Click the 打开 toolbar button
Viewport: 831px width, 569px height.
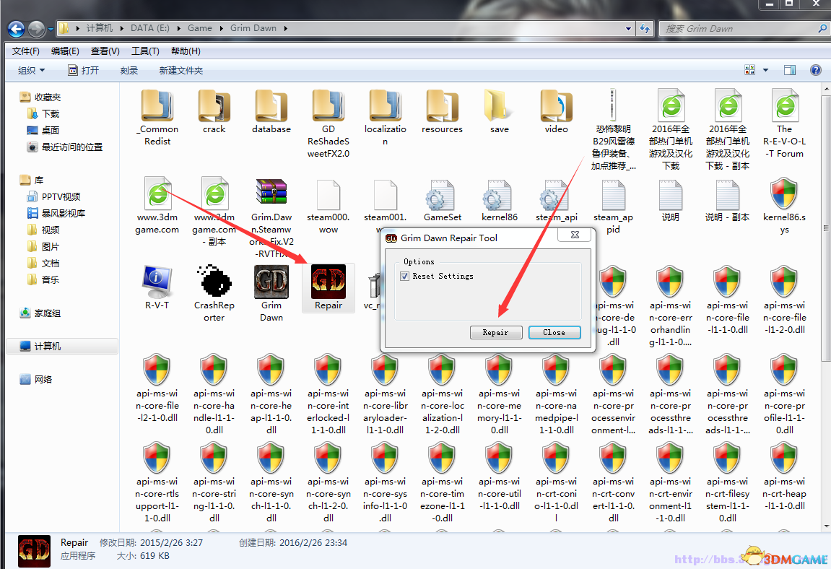84,70
